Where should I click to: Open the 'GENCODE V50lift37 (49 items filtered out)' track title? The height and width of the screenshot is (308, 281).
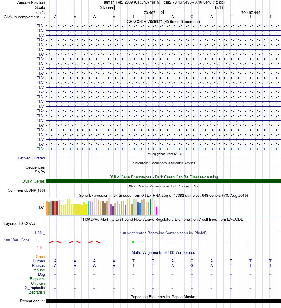(163, 22)
